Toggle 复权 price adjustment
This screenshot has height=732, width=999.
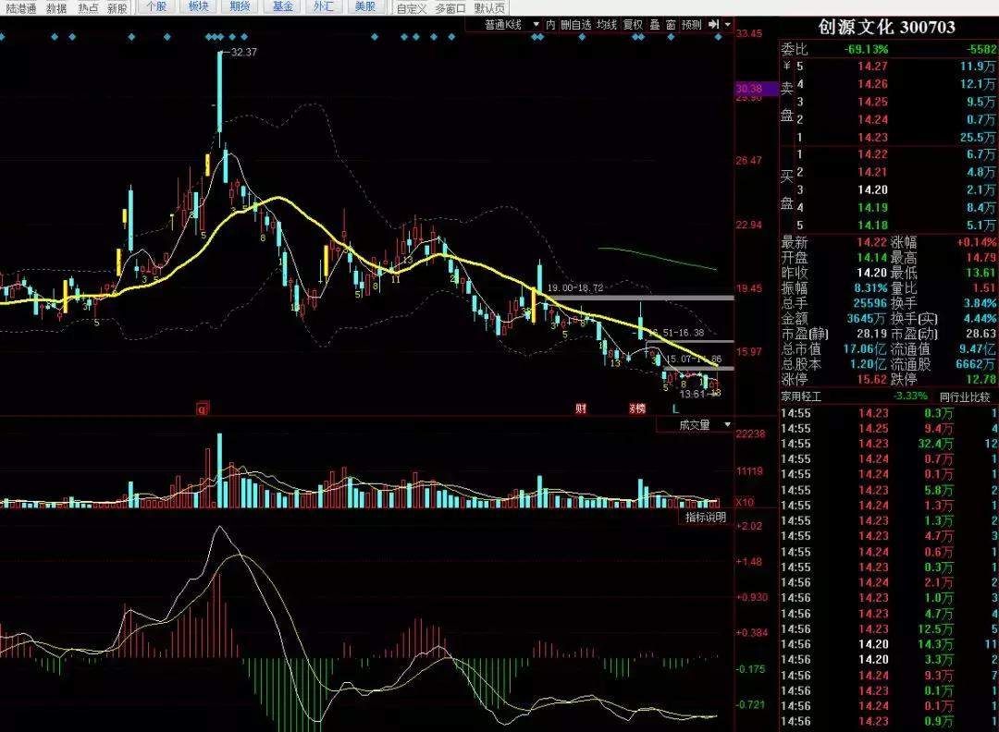click(633, 24)
